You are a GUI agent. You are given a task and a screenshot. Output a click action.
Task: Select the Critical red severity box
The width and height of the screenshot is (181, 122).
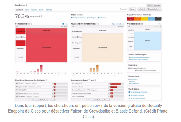(x=130, y=19)
